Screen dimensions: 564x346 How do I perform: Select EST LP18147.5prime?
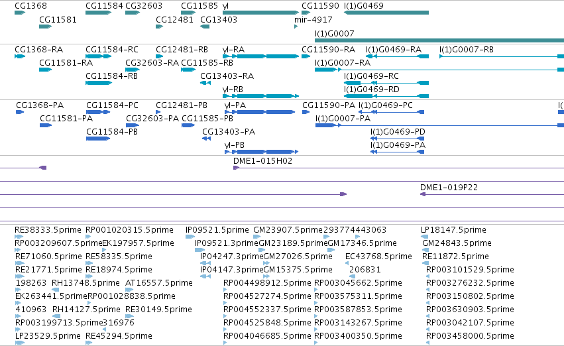424,237
